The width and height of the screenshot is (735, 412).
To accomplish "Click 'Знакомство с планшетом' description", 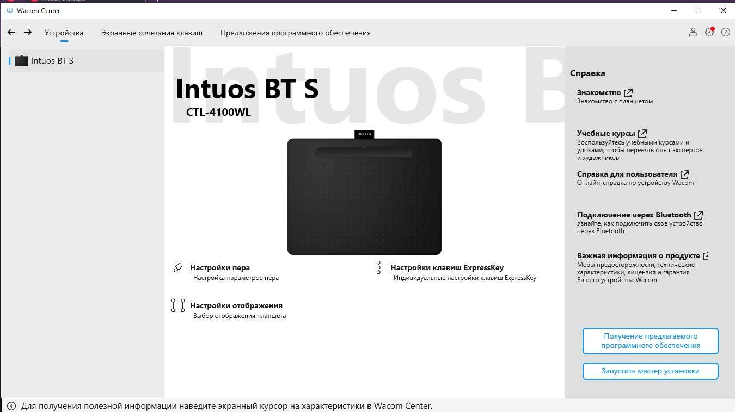I will [x=615, y=101].
